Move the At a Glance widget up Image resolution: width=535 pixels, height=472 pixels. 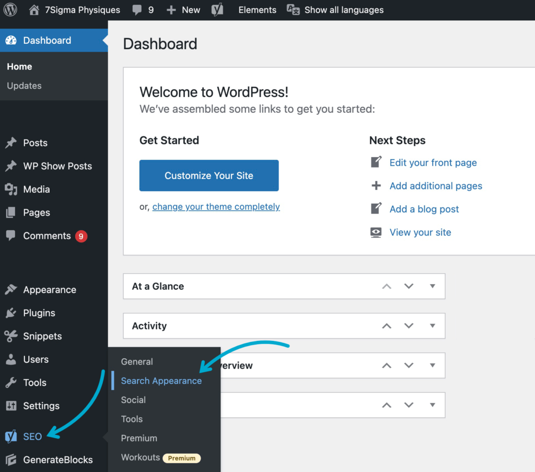click(x=387, y=286)
